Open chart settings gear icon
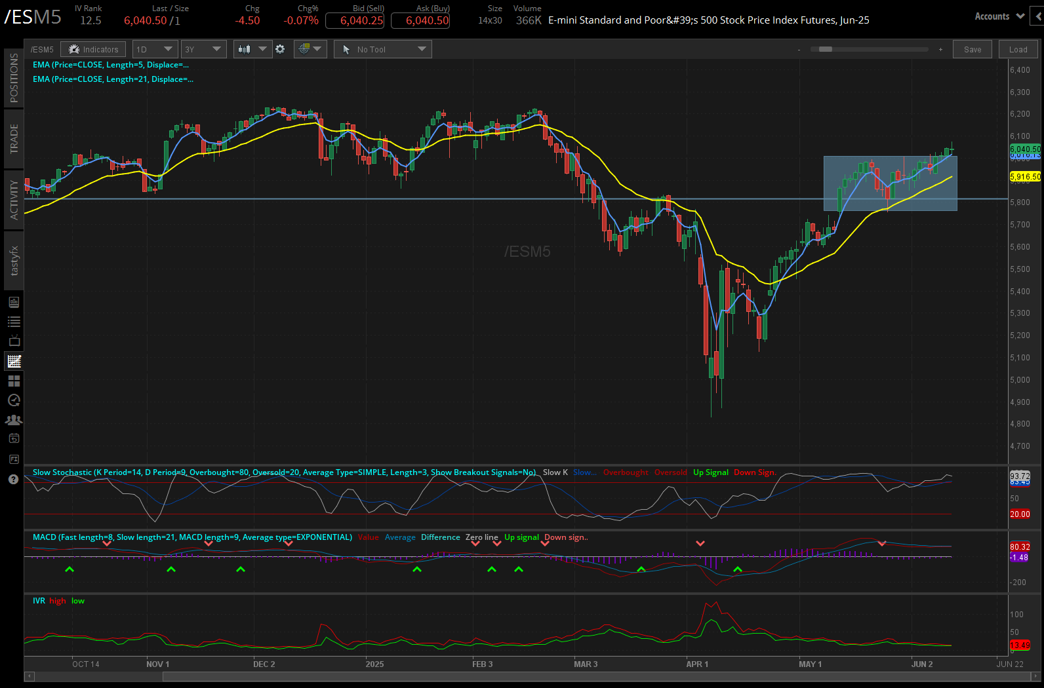Viewport: 1044px width, 688px height. click(x=280, y=49)
